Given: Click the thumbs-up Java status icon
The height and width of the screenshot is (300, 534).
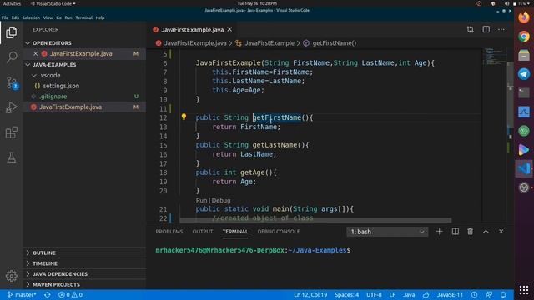Looking at the screenshot, I should tap(426, 294).
